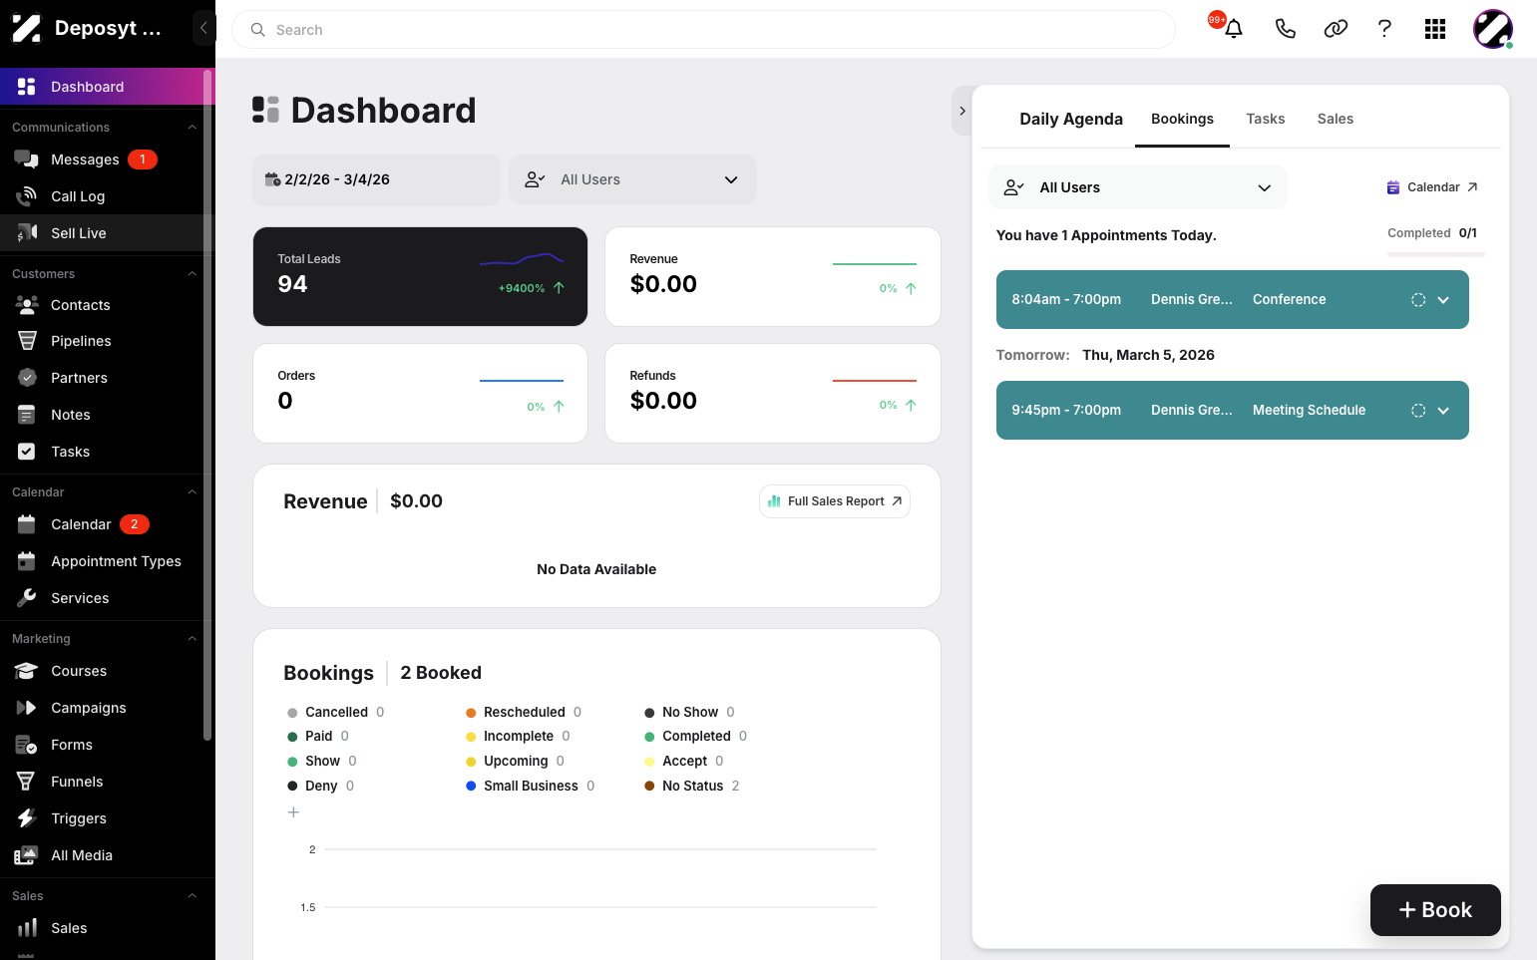This screenshot has width=1537, height=960.
Task: Toggle status circle on Conference appointment
Action: [1418, 300]
